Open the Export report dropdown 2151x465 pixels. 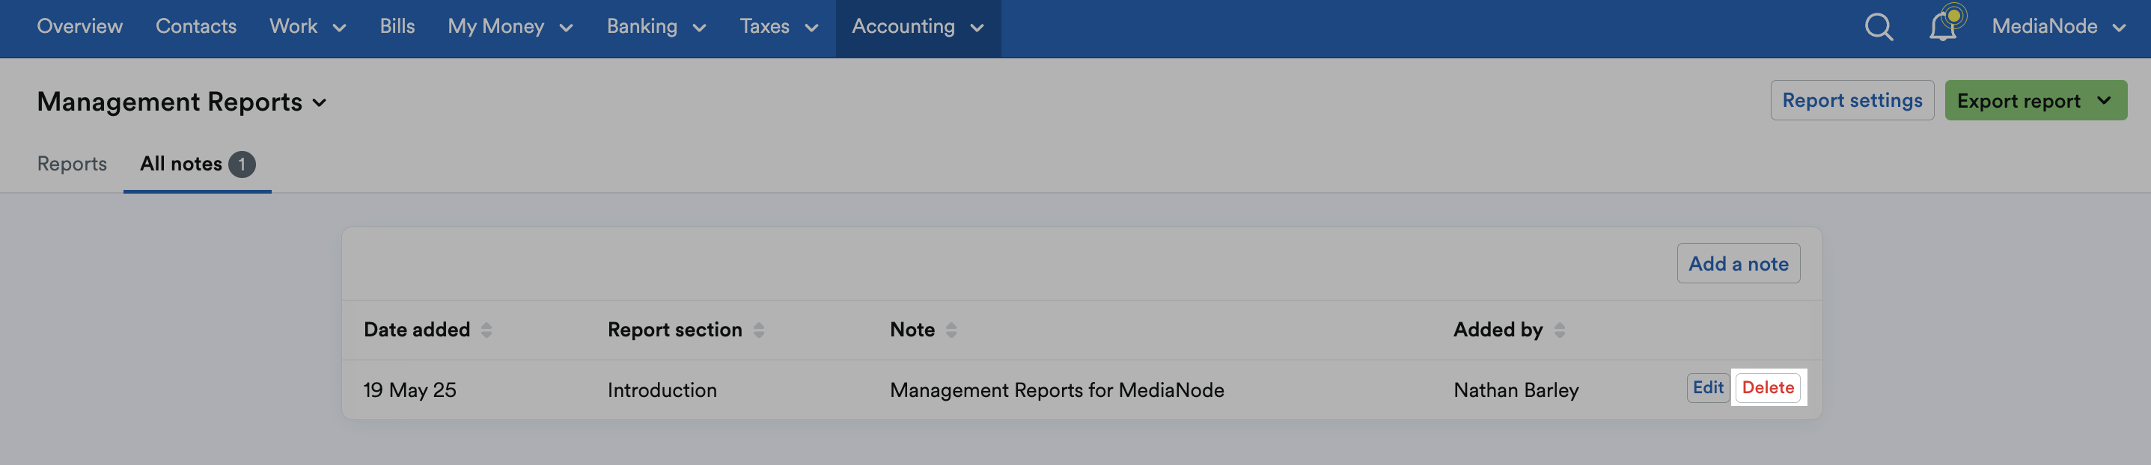[x=2035, y=101]
